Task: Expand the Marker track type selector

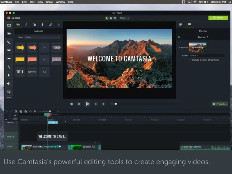Action: tap(17, 123)
